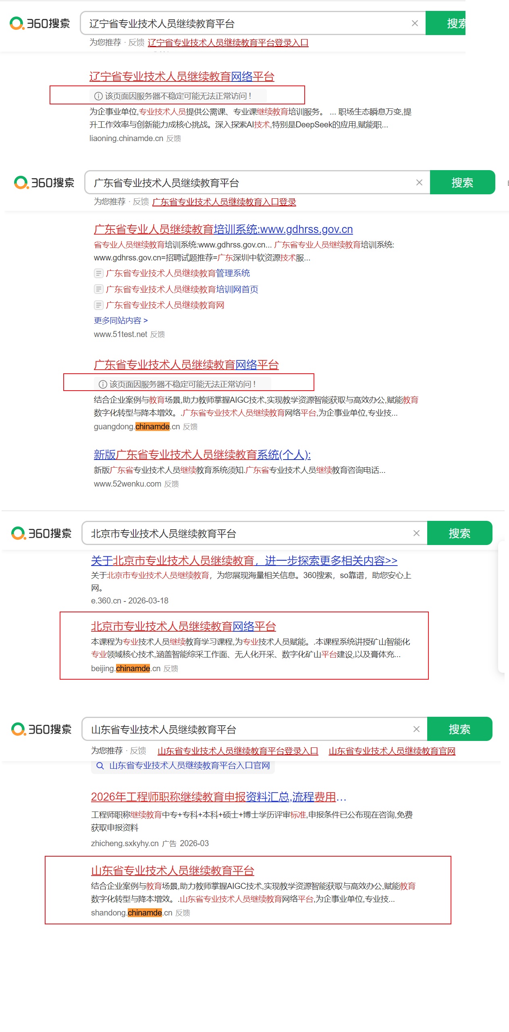Viewport: 509px width, 1032px height.
Task: Open sublink 广东省专业技术人员继续教育培训网首页
Action: coord(182,289)
